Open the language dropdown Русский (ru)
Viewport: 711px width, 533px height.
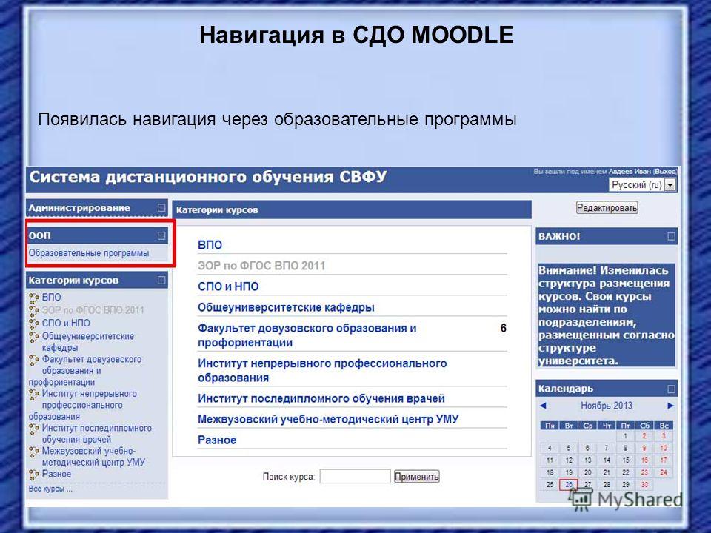[x=643, y=185]
